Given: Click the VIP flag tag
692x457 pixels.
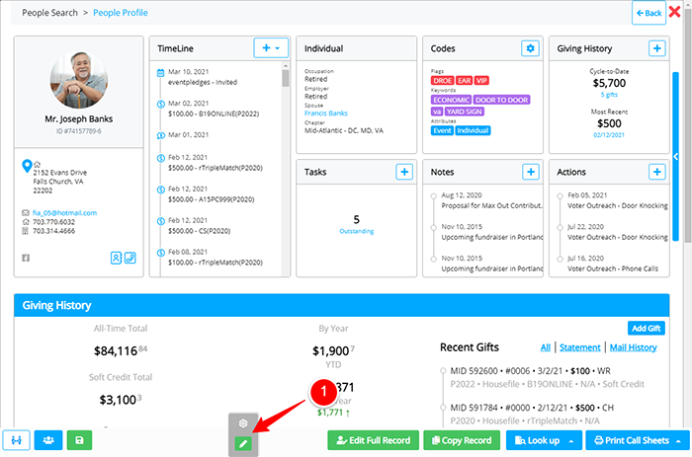Looking at the screenshot, I should coord(481,81).
